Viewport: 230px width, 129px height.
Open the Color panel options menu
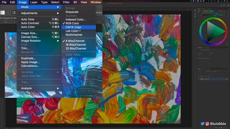(229, 9)
